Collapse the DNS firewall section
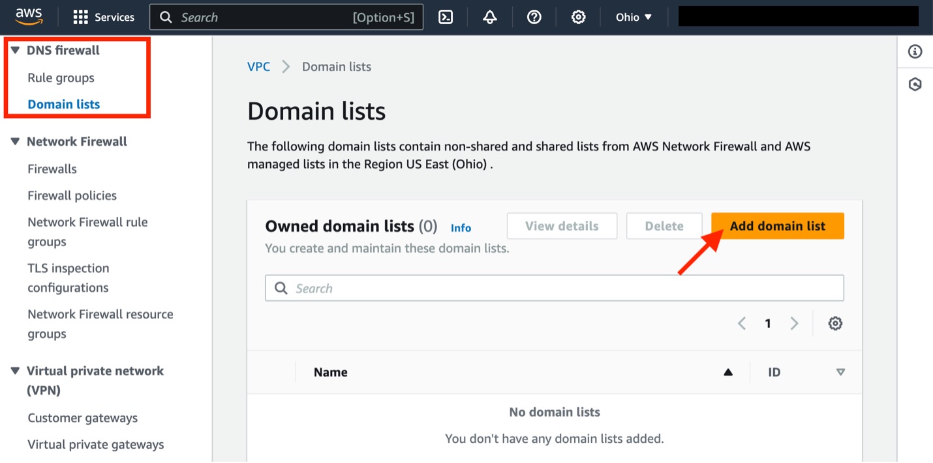 (15, 50)
